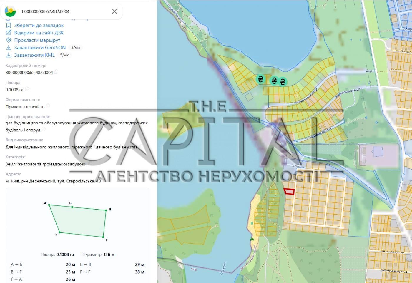The height and width of the screenshot is (283, 412).
Task: Close the parcel info panel
Action: coord(114,11)
